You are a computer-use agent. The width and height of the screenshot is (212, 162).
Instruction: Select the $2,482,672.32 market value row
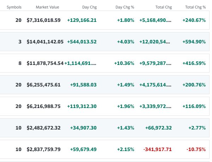[x=43, y=128]
